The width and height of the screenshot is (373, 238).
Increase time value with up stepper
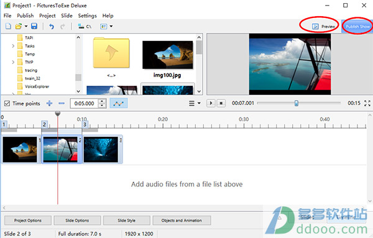[x=102, y=101]
